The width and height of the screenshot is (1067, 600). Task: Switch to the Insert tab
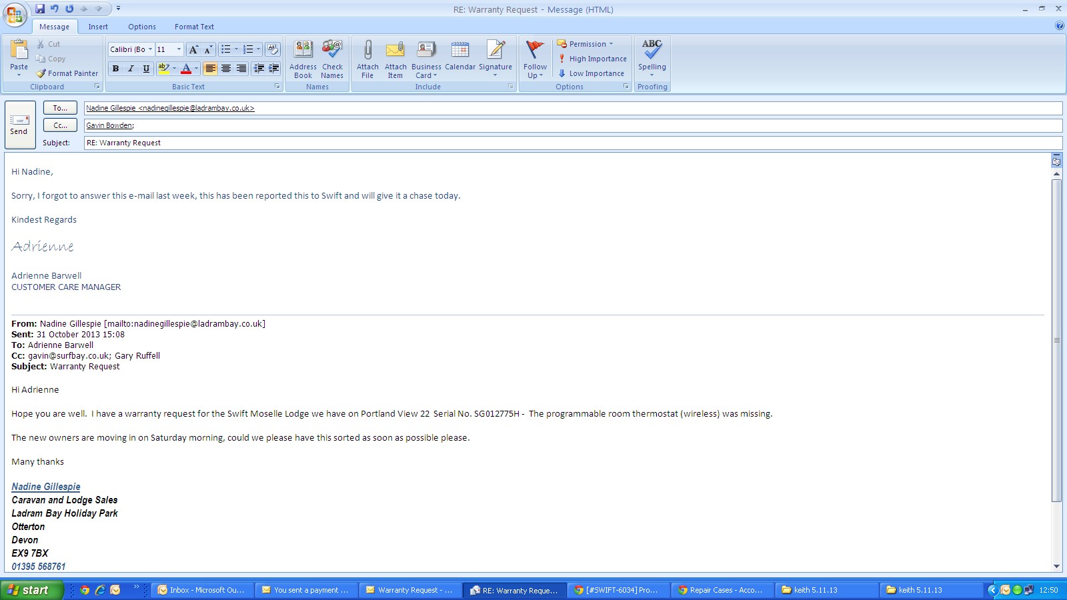[98, 27]
